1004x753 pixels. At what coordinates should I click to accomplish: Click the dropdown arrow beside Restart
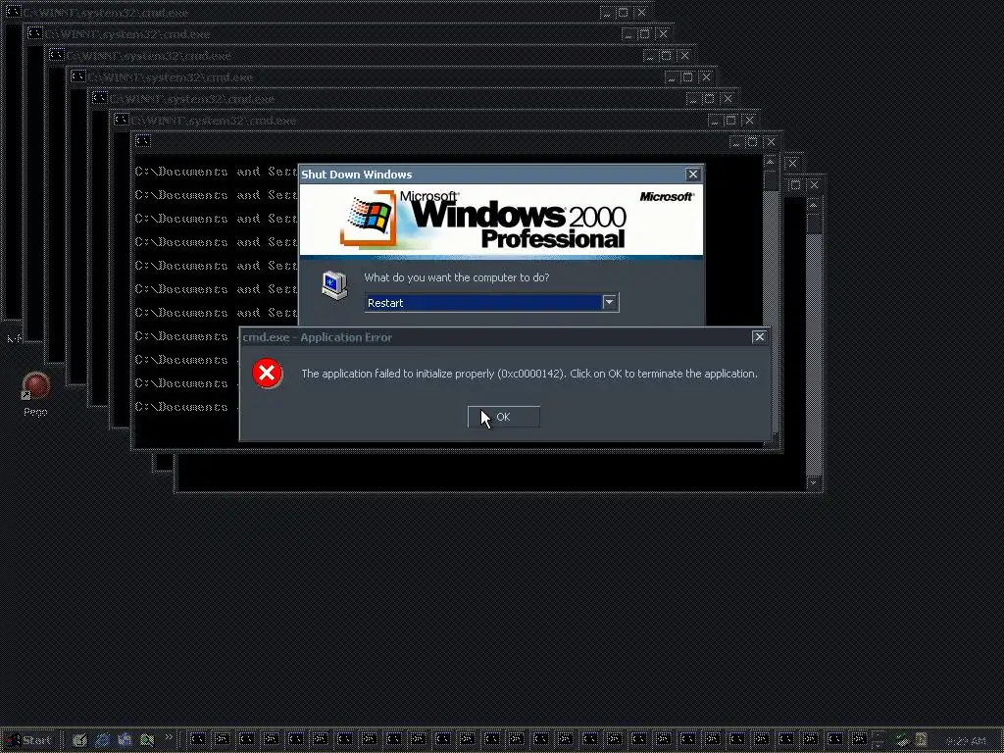[609, 302]
